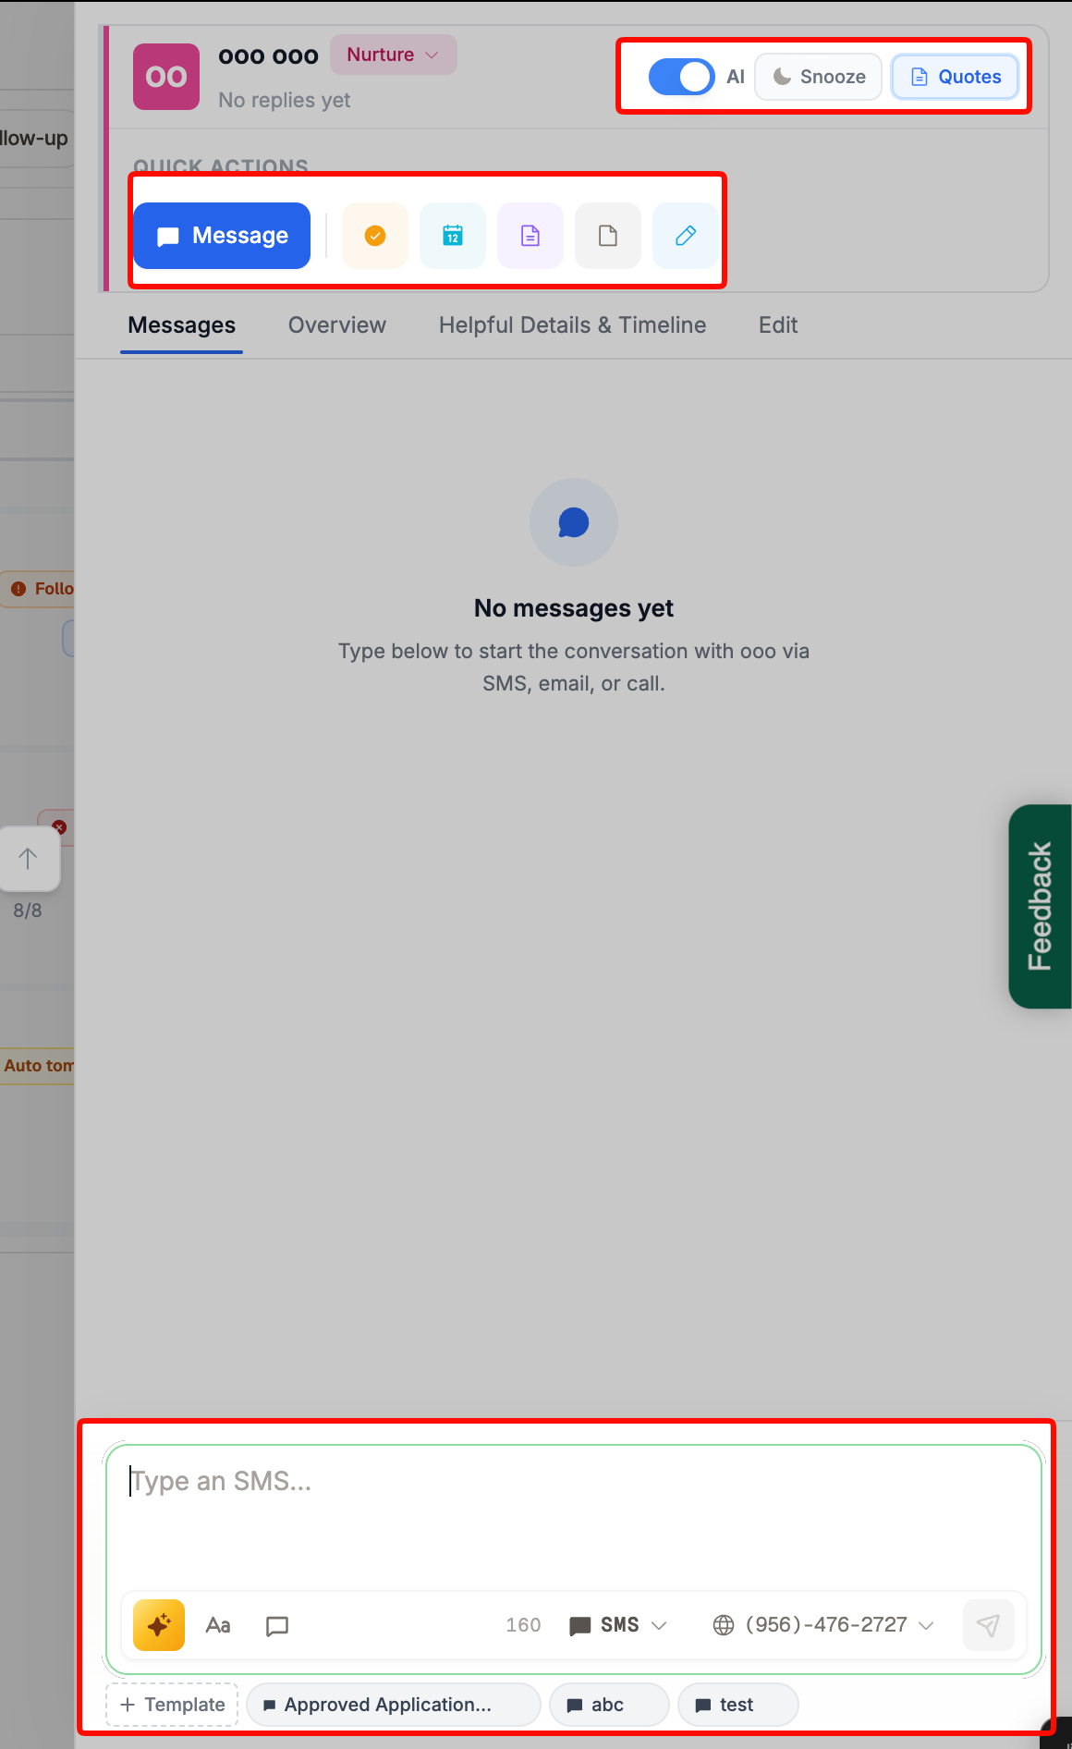
Task: Click the Snooze button
Action: (819, 77)
